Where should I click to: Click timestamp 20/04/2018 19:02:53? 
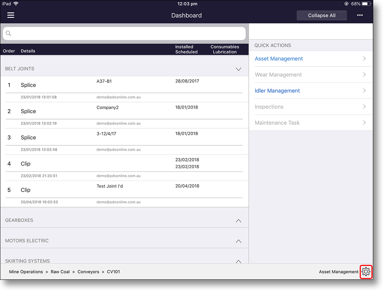pos(39,202)
